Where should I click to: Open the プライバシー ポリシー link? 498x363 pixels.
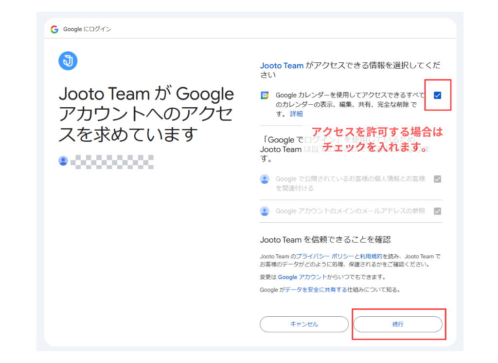click(x=323, y=255)
